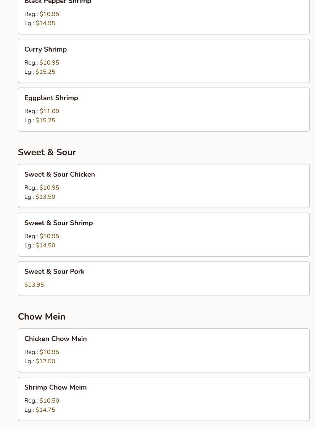This screenshot has width=322, height=429.
Task: Open the Sweet & Sour Chicken item
Action: 164,186
